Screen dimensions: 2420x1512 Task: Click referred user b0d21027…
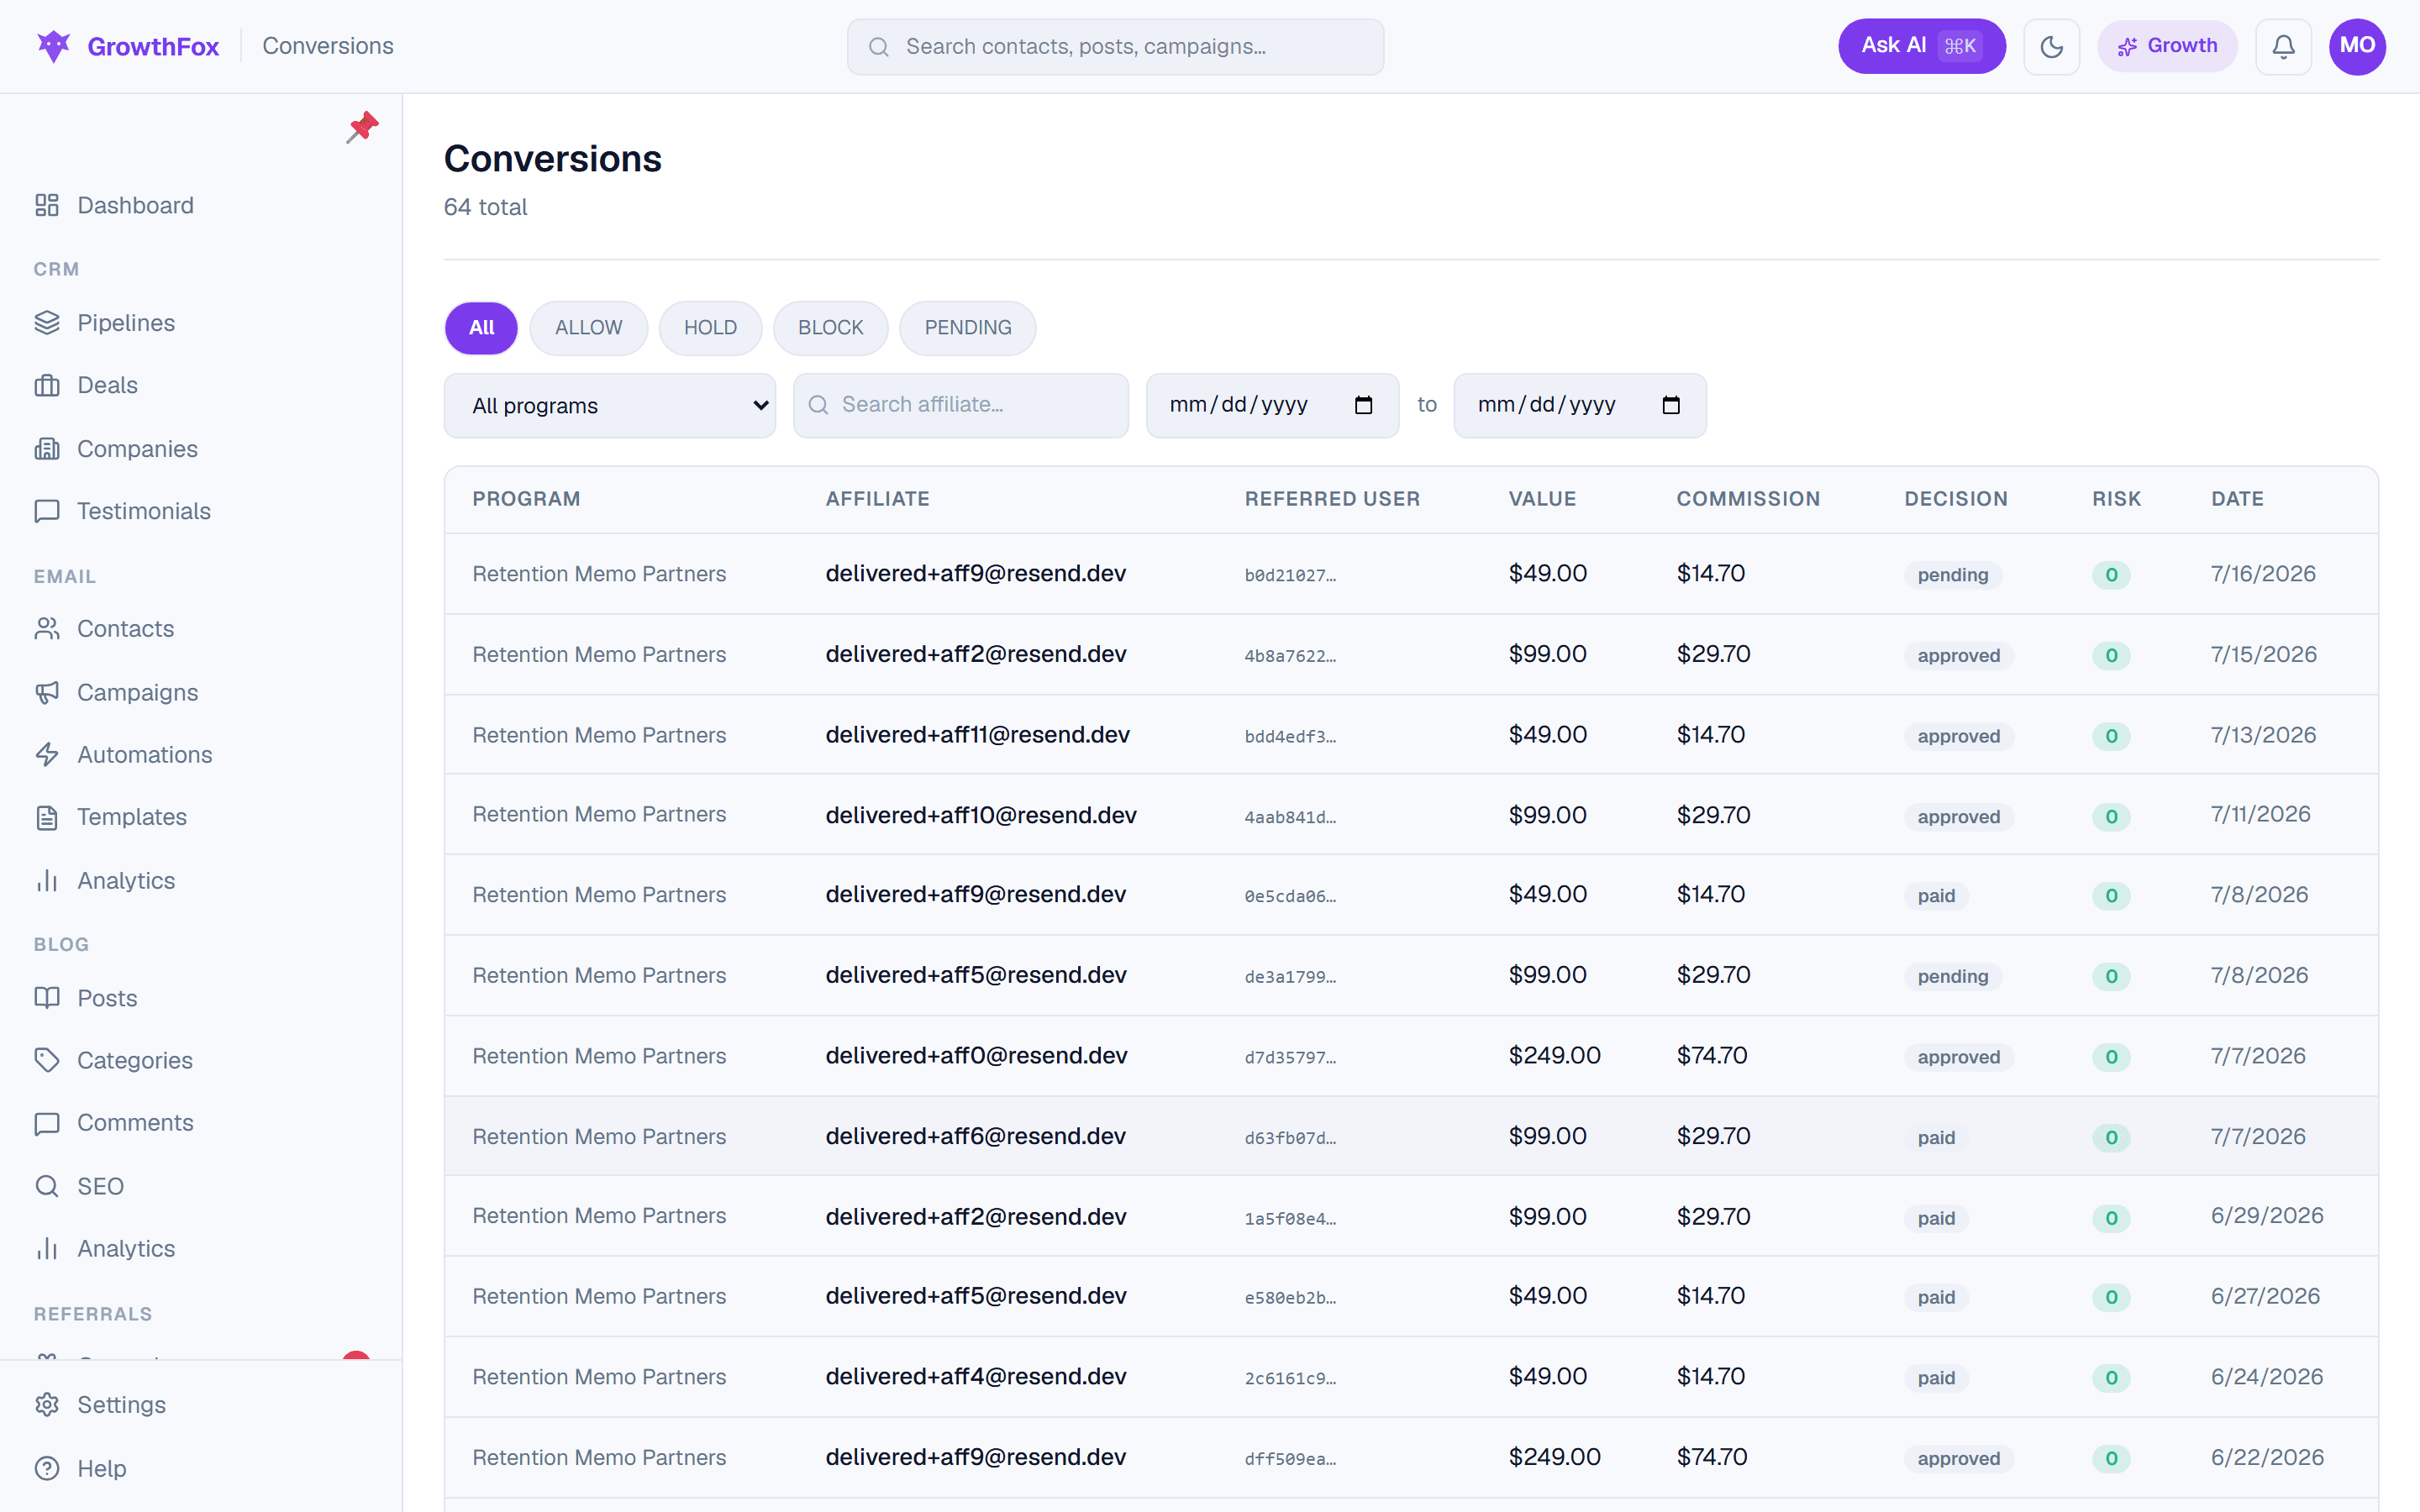[1290, 575]
